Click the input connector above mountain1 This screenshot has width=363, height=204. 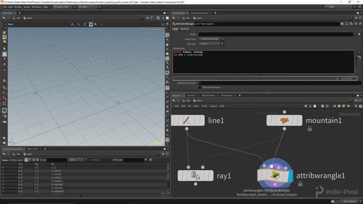(284, 112)
